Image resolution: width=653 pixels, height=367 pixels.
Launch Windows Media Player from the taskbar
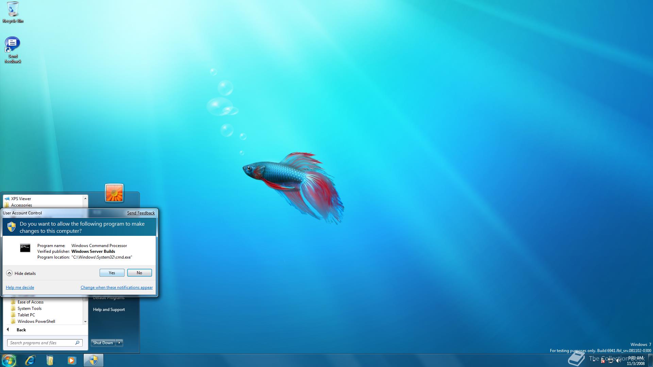[71, 360]
